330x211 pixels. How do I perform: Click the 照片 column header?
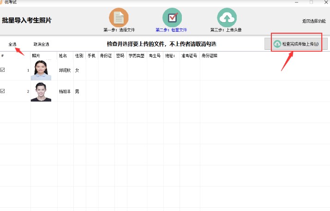36,56
